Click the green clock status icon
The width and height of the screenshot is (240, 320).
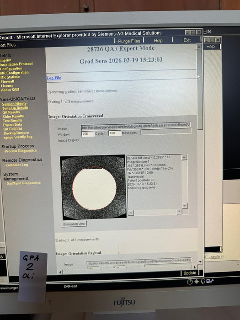190,282
